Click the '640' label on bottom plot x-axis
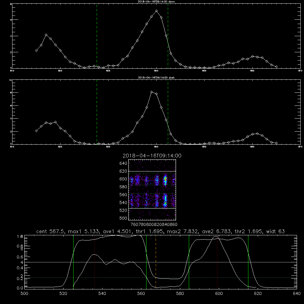The height and width of the screenshot is (304, 304). (297, 294)
